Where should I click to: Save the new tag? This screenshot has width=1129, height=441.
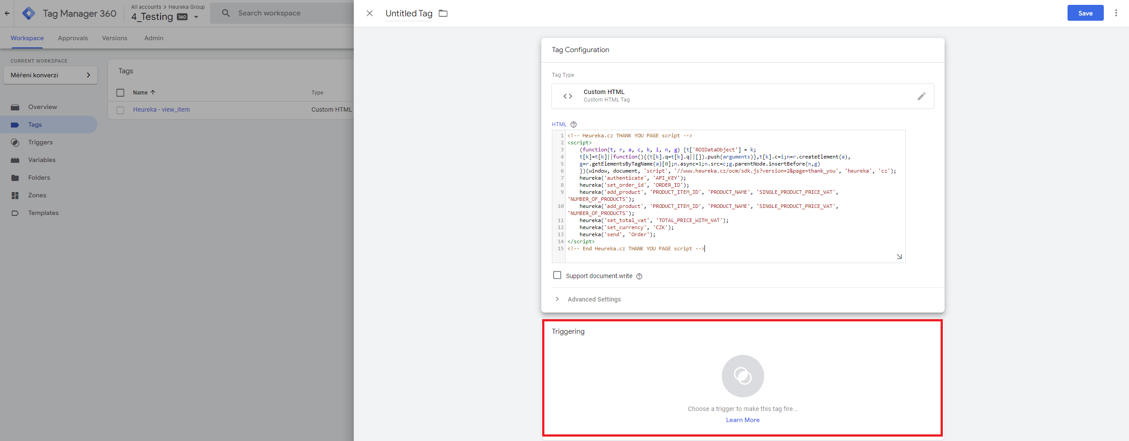(1085, 13)
